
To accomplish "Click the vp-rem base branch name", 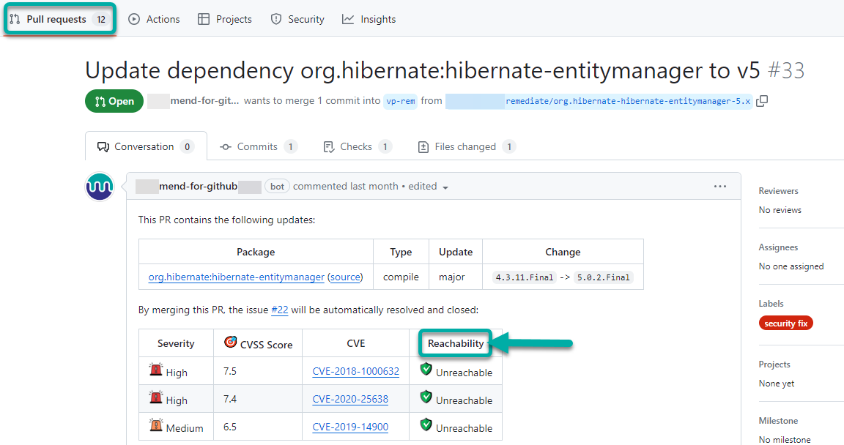I will pyautogui.click(x=400, y=101).
